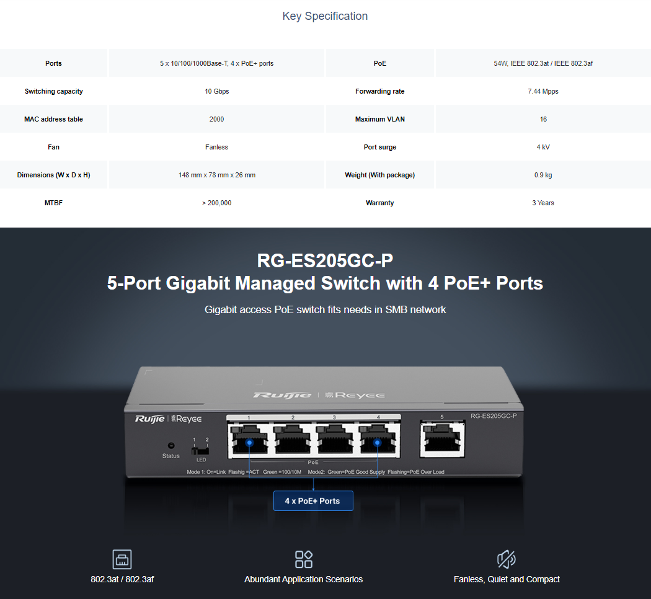
Task: Click the Abundant Application Scenarios grid icon
Action: point(304,559)
